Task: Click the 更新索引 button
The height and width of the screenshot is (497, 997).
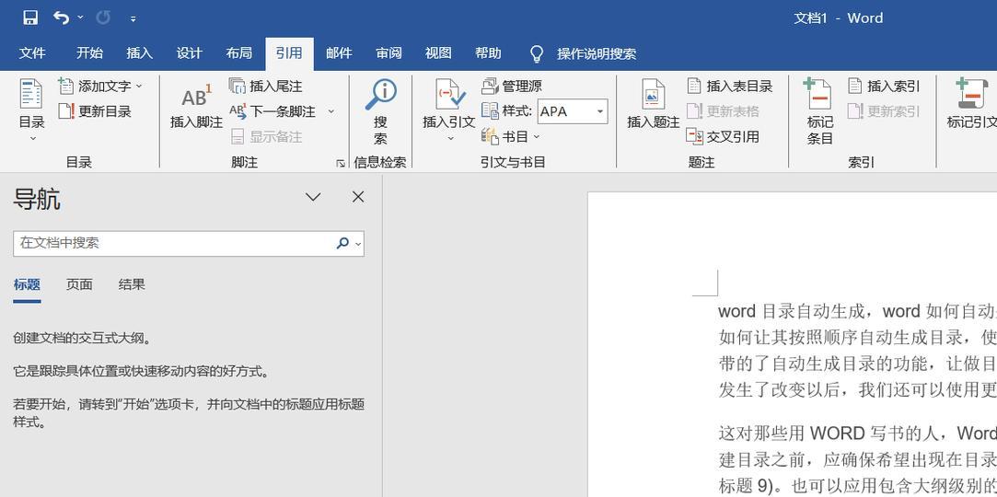Action: (884, 111)
